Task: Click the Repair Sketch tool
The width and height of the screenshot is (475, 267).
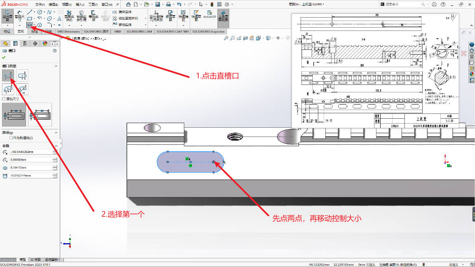Action: [x=171, y=16]
